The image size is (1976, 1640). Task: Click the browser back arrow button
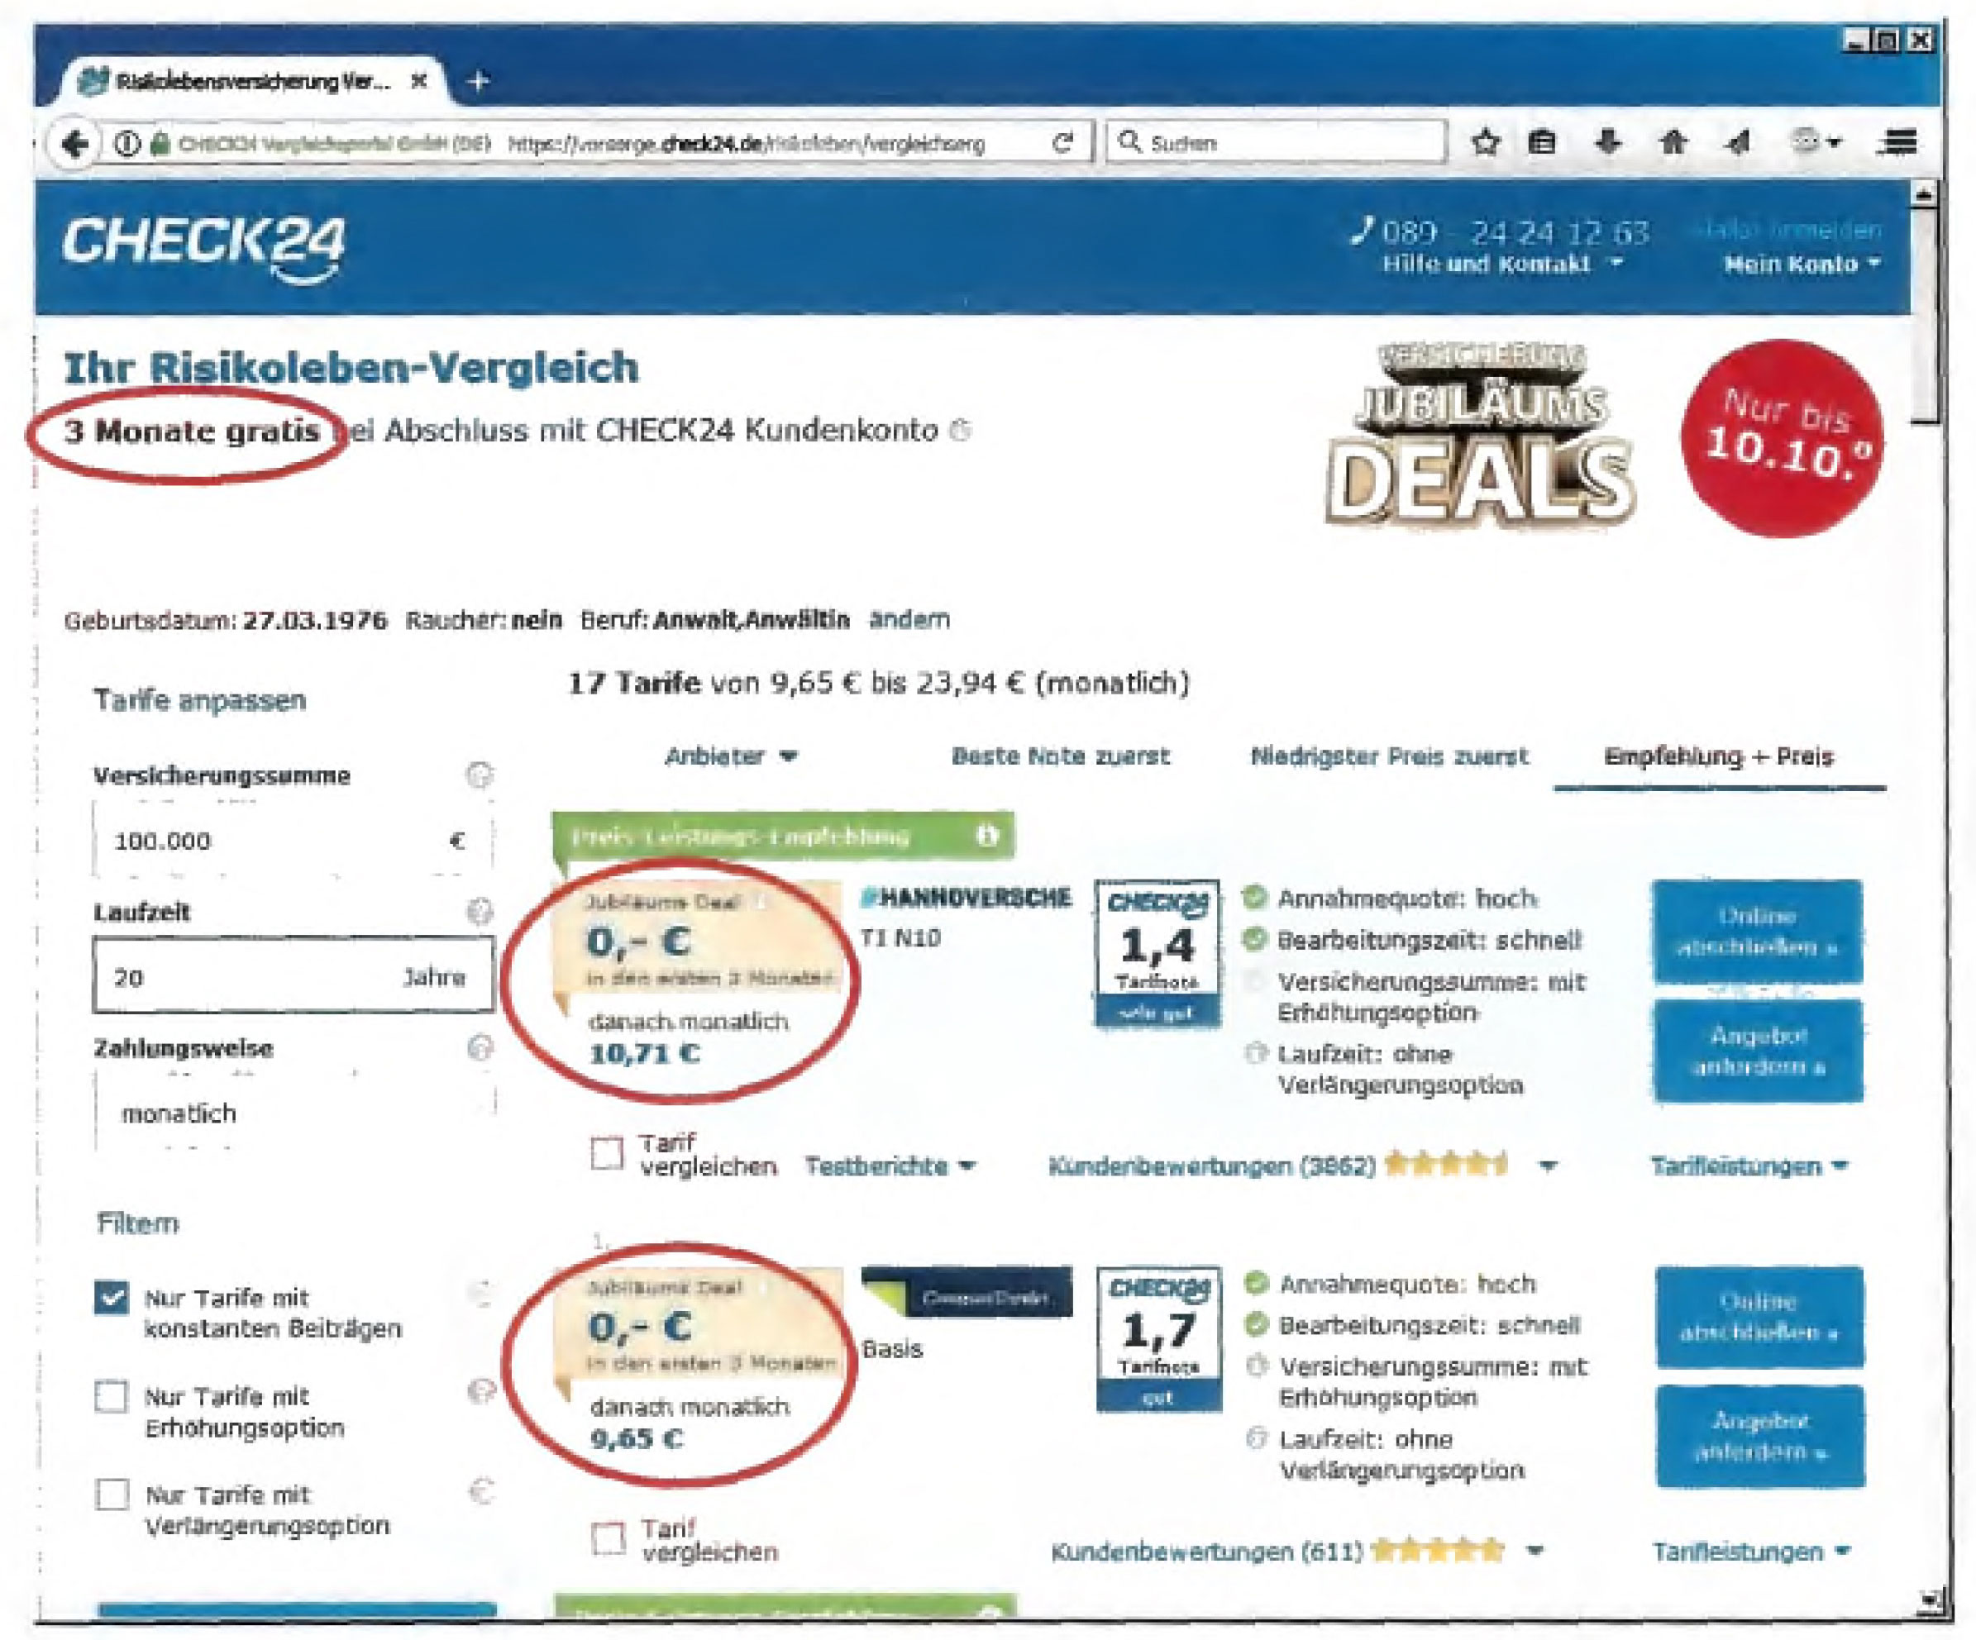click(76, 143)
